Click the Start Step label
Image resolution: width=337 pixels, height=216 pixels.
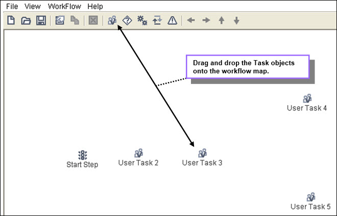point(82,165)
